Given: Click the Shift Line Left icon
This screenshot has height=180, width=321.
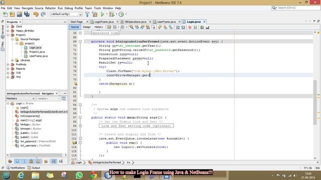Looking at the screenshot, I should pyautogui.click(x=178, y=27).
